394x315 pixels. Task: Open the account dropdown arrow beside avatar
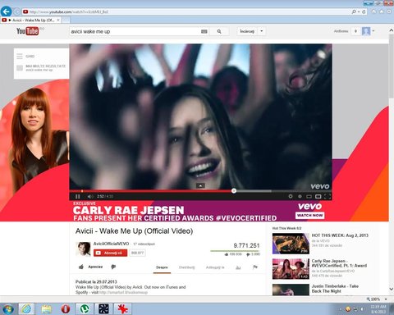(x=373, y=31)
